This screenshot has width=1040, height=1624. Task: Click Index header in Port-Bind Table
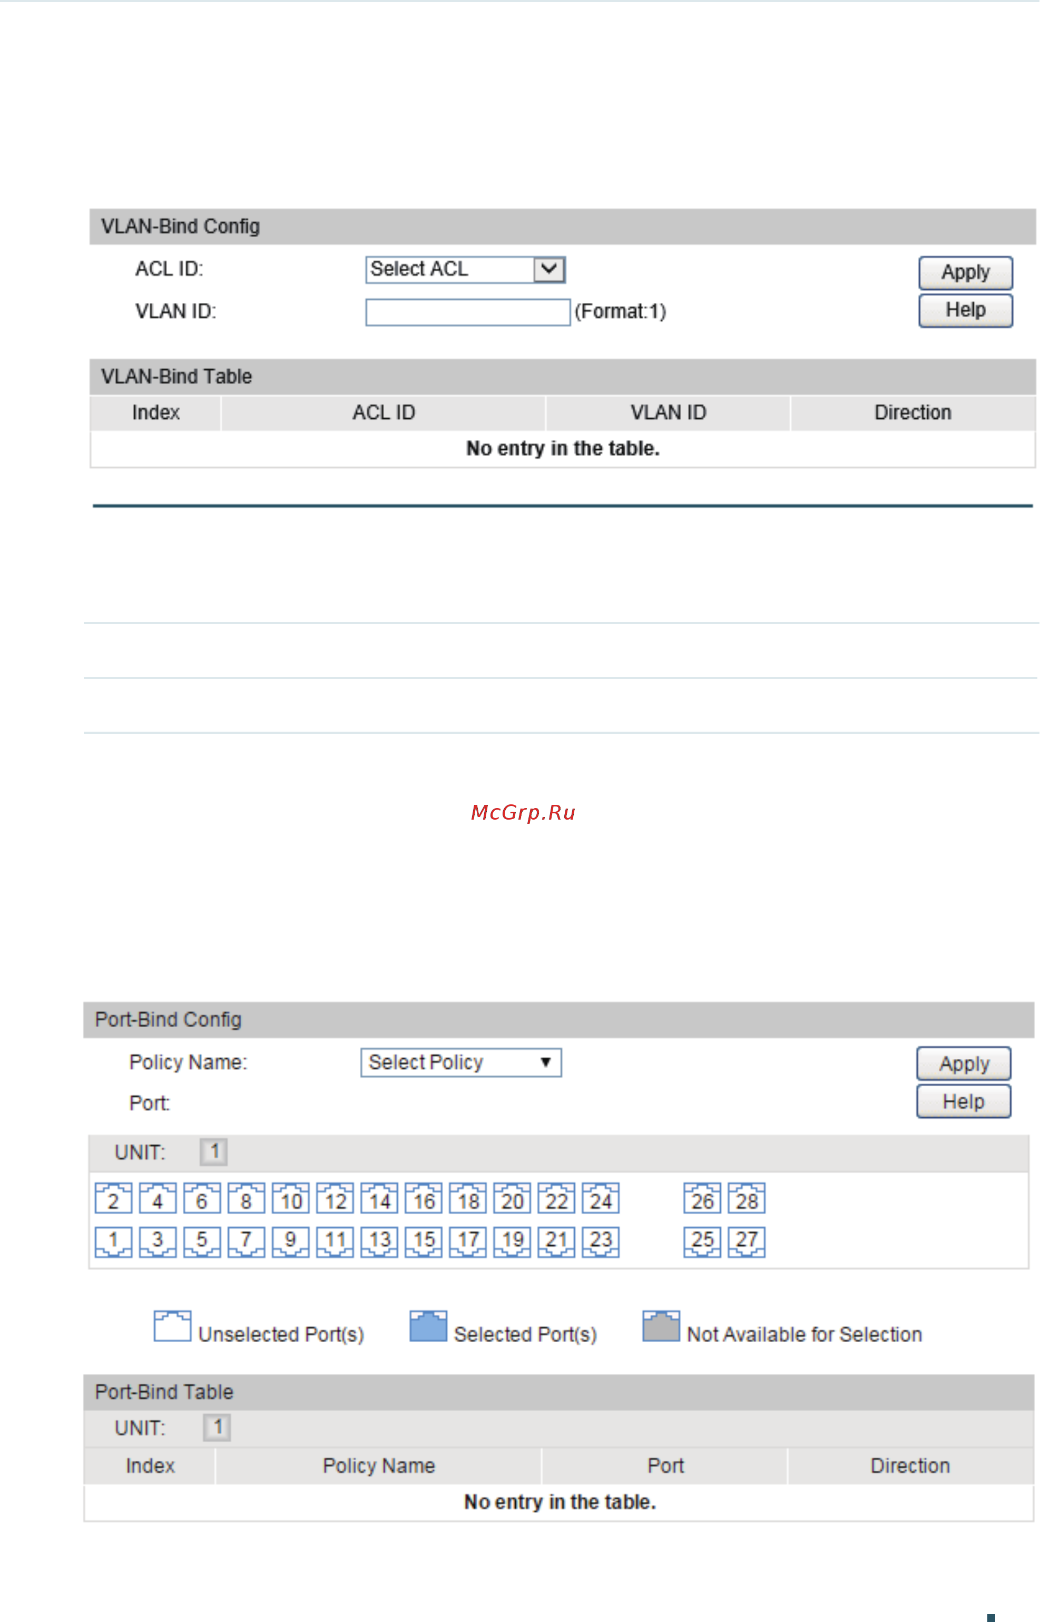point(150,1466)
